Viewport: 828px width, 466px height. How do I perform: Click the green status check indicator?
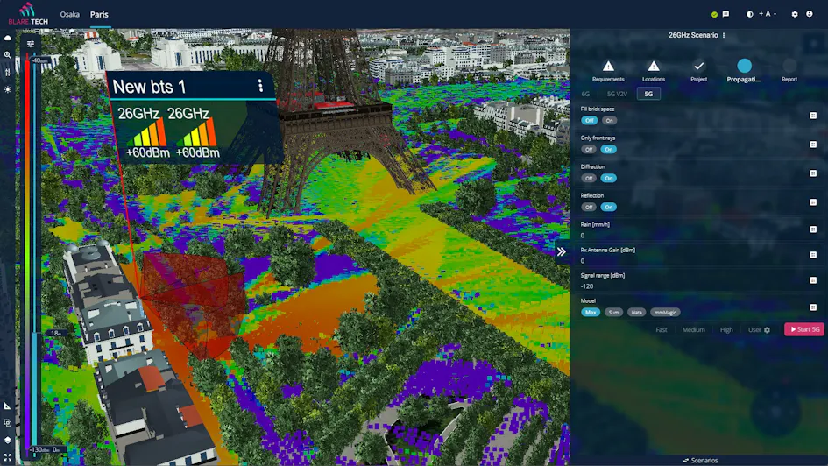click(x=714, y=15)
